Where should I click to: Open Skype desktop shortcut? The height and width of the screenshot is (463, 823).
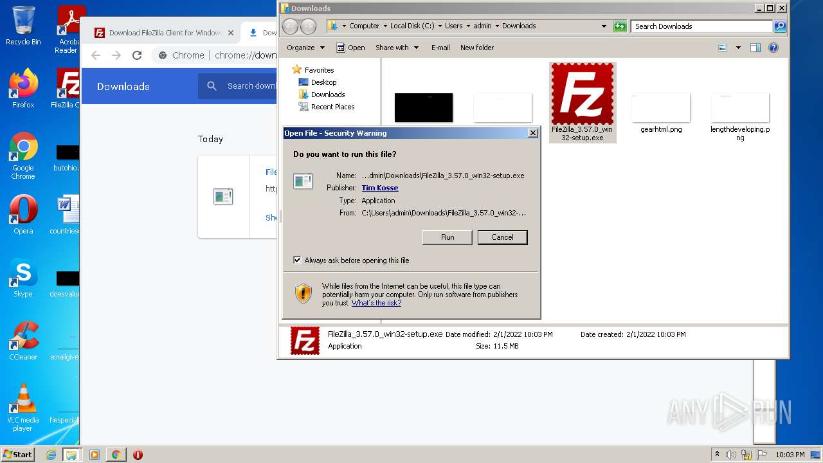[23, 278]
